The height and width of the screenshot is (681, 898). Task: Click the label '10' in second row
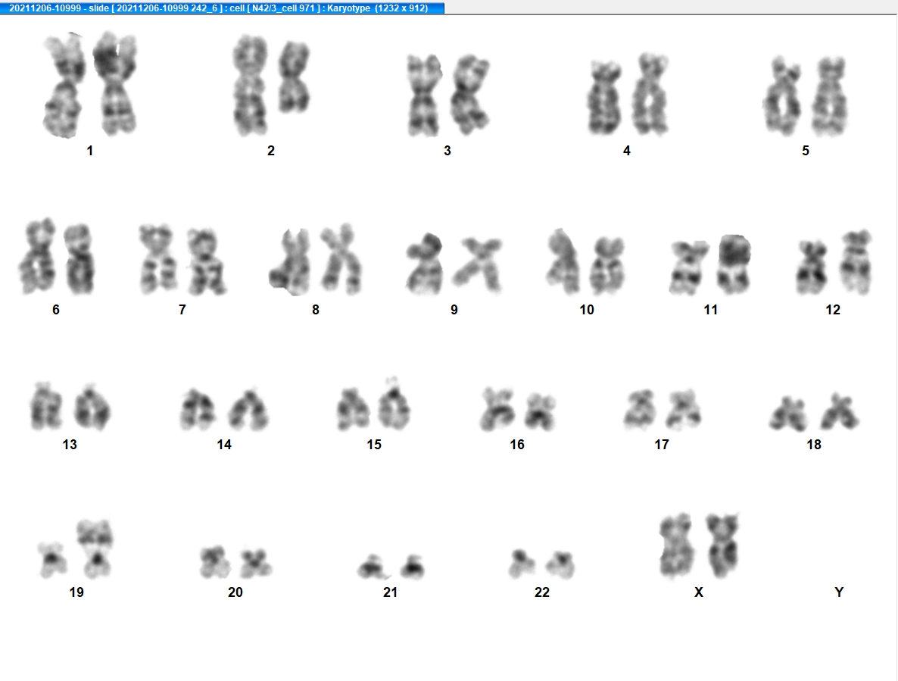(587, 310)
